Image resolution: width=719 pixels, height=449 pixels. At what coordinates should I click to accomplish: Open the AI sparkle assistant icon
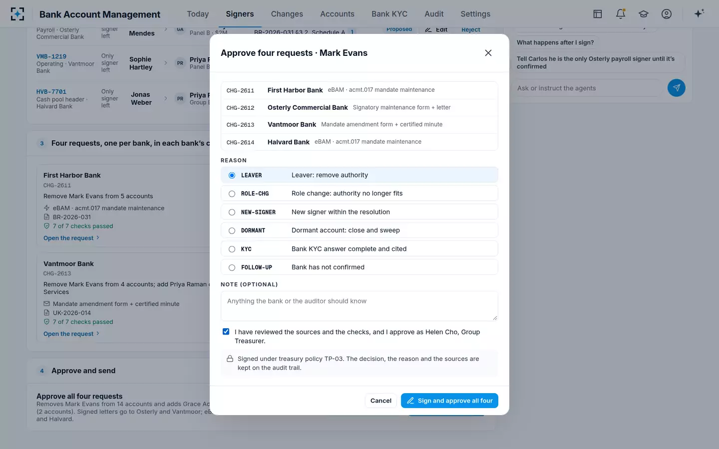click(x=699, y=13)
